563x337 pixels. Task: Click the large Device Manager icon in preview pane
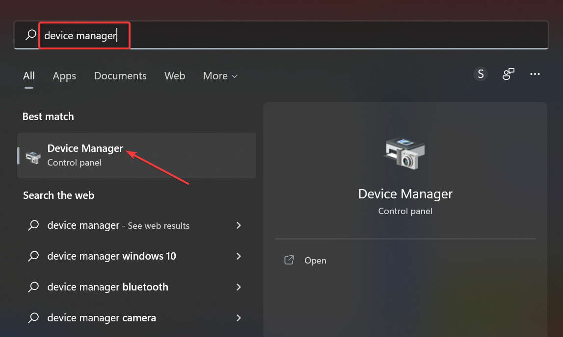[x=404, y=153]
